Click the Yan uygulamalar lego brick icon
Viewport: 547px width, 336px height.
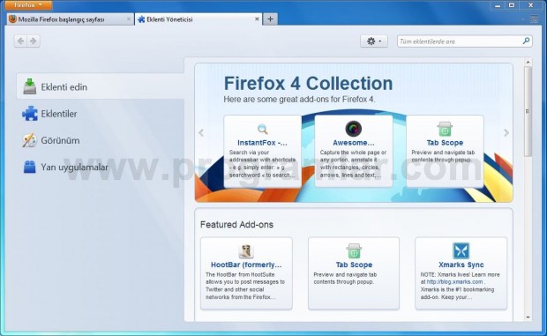30,167
